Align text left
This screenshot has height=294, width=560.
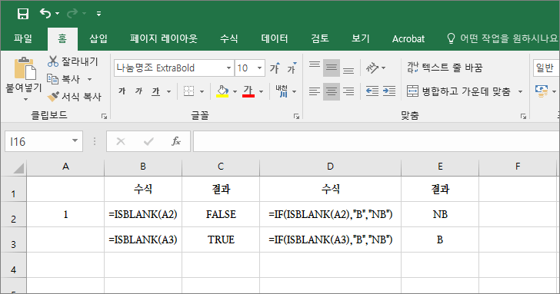pyautogui.click(x=315, y=91)
